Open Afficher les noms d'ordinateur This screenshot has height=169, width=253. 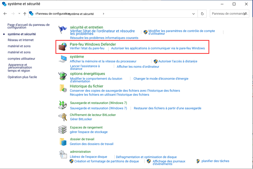click(x=138, y=67)
